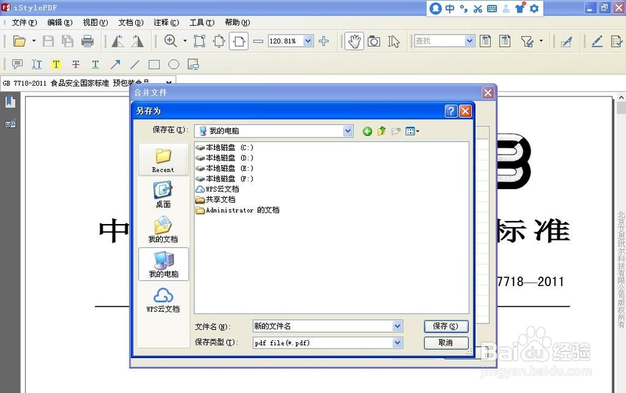626x393 pixels.
Task: Select Administrator 的文档 folder
Action: click(237, 210)
